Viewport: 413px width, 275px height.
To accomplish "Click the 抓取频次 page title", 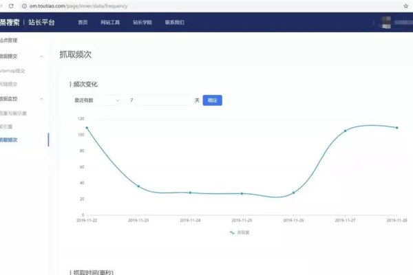I will (75, 54).
